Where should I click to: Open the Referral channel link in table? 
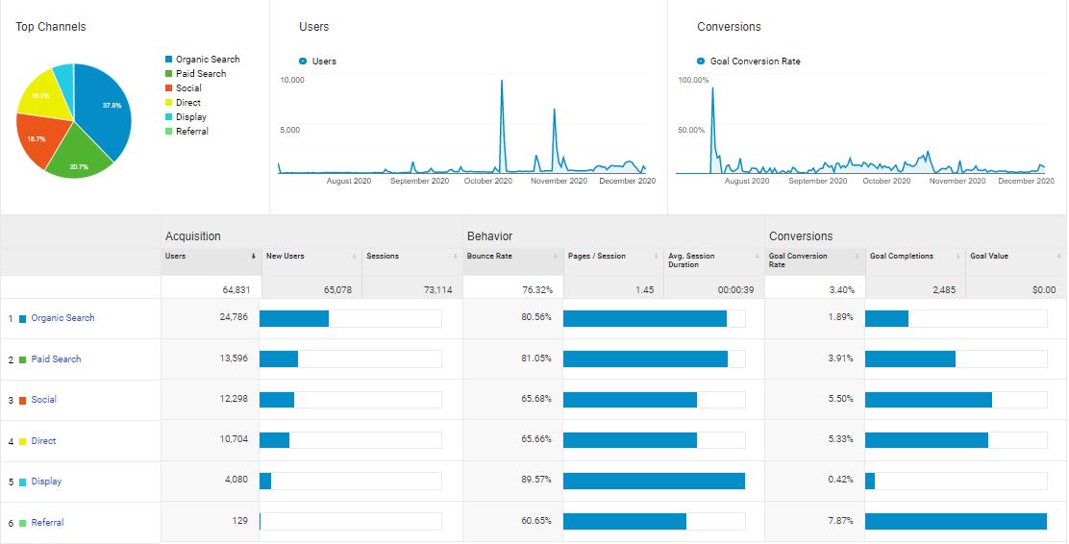pos(47,523)
